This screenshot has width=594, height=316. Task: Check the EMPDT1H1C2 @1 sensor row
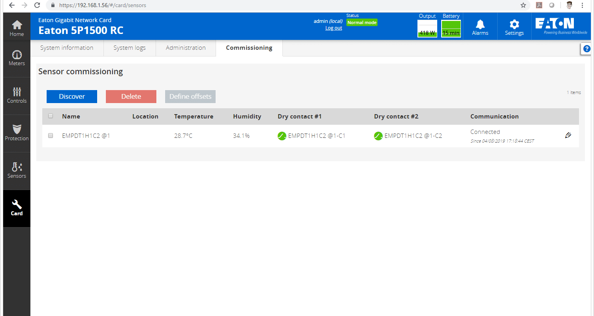51,135
